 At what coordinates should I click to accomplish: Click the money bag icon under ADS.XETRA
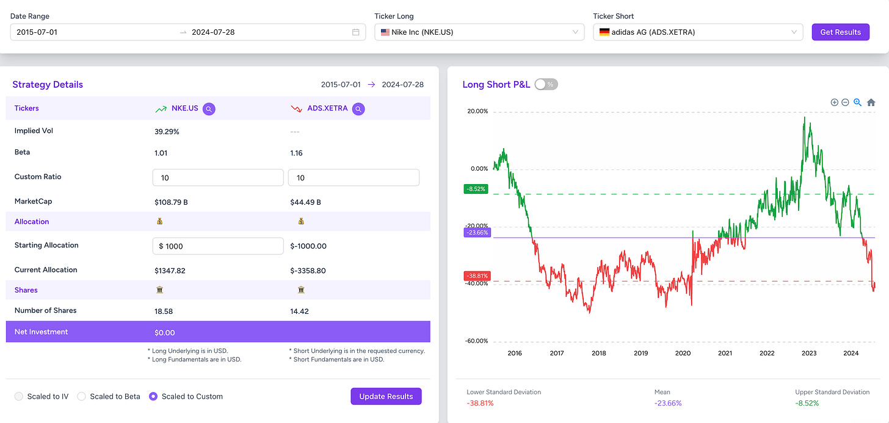(x=301, y=221)
